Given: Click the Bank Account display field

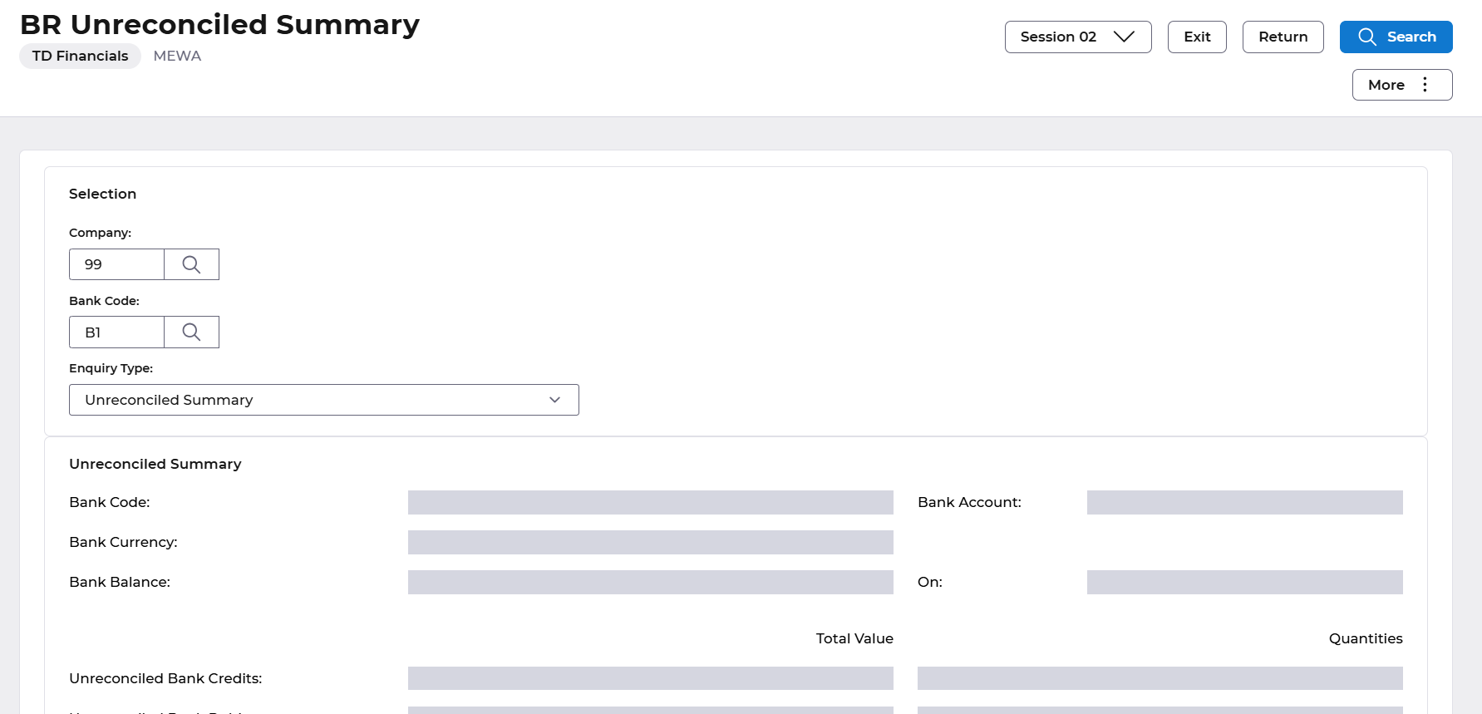Looking at the screenshot, I should point(1244,502).
